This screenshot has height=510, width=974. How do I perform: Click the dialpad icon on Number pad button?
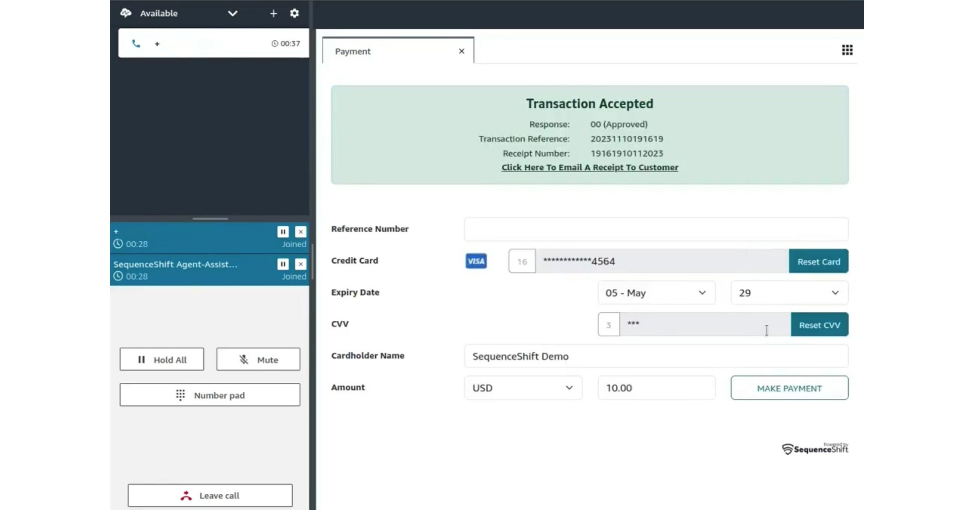point(181,394)
